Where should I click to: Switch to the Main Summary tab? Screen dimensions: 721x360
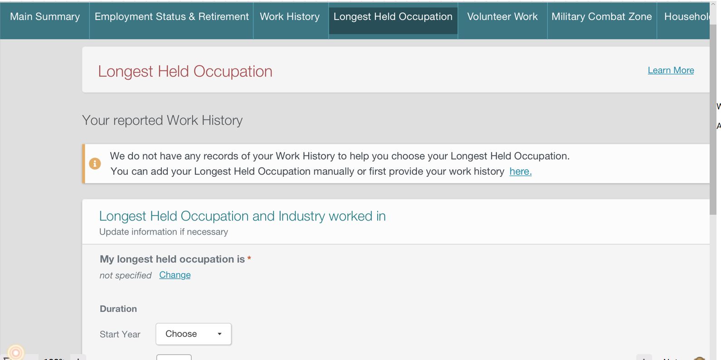[45, 17]
